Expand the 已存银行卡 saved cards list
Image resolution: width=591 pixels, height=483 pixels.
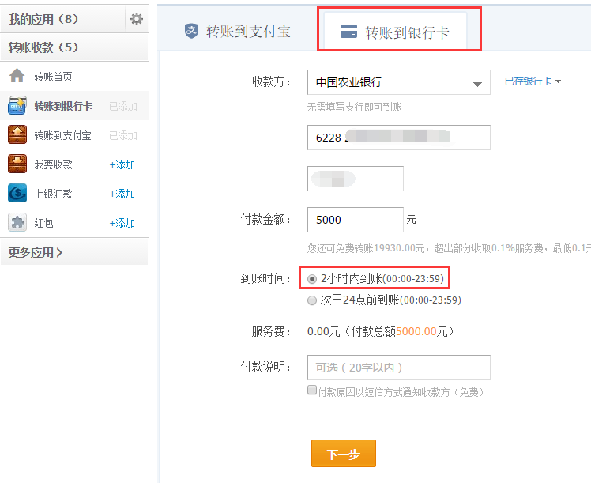tap(533, 81)
